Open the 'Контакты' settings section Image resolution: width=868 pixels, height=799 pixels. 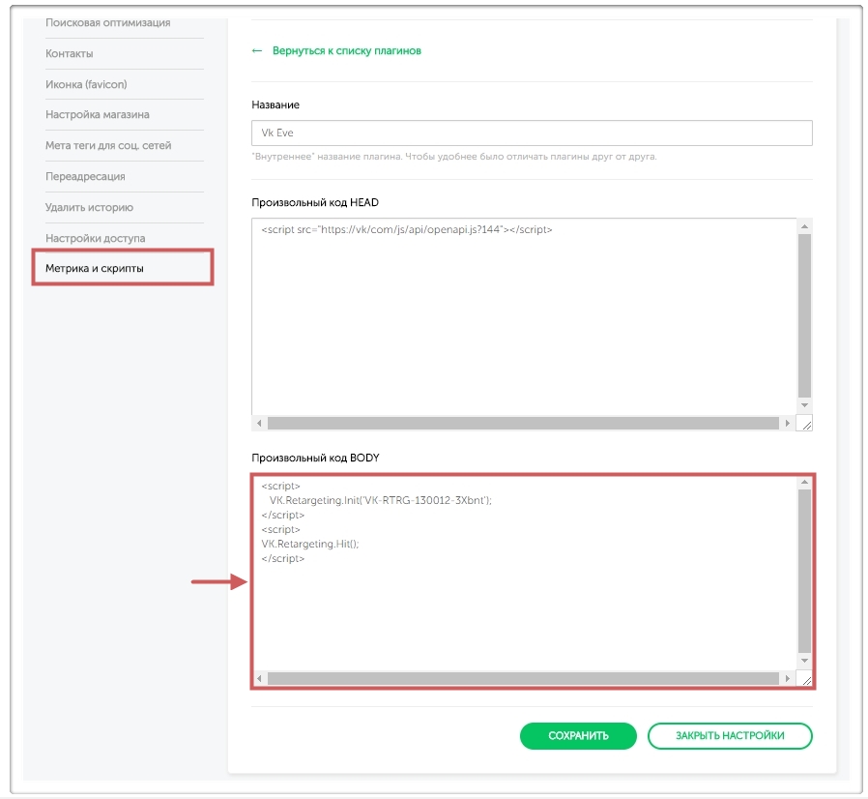tap(70, 53)
